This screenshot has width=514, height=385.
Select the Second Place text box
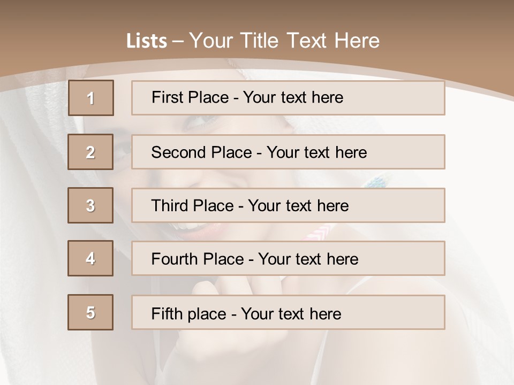pos(288,152)
